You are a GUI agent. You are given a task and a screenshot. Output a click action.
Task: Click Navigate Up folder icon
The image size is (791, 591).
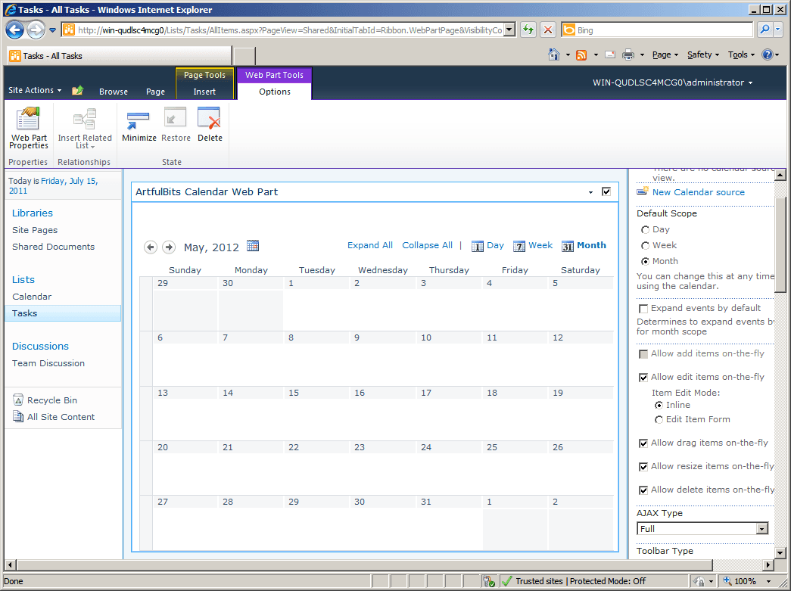[x=77, y=90]
